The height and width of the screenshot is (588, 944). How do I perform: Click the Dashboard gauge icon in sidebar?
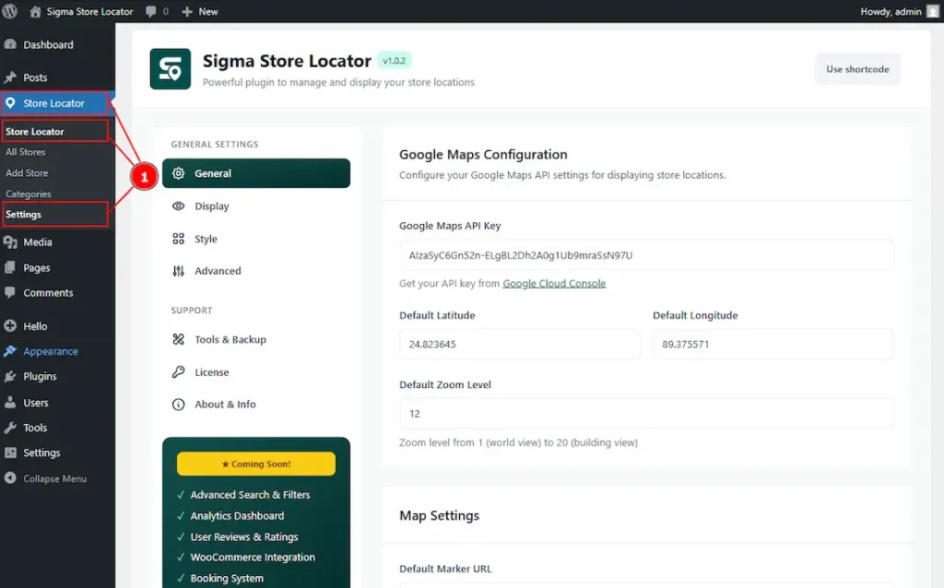pos(10,44)
